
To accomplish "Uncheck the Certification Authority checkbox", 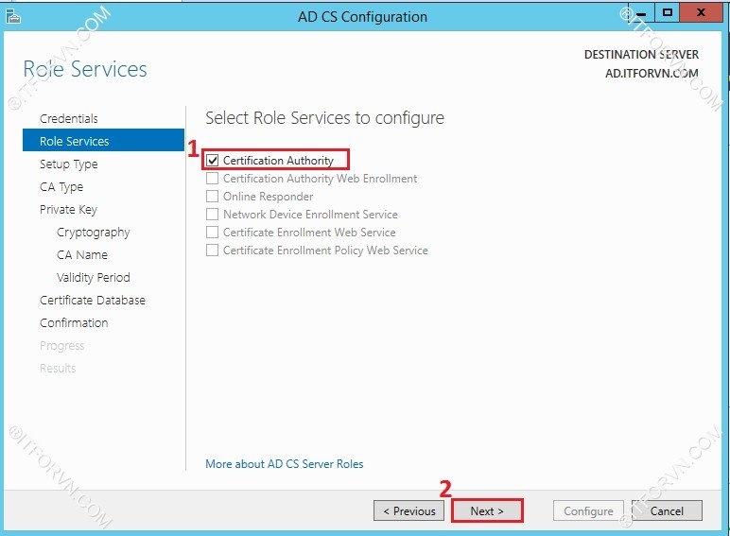I will coord(213,161).
